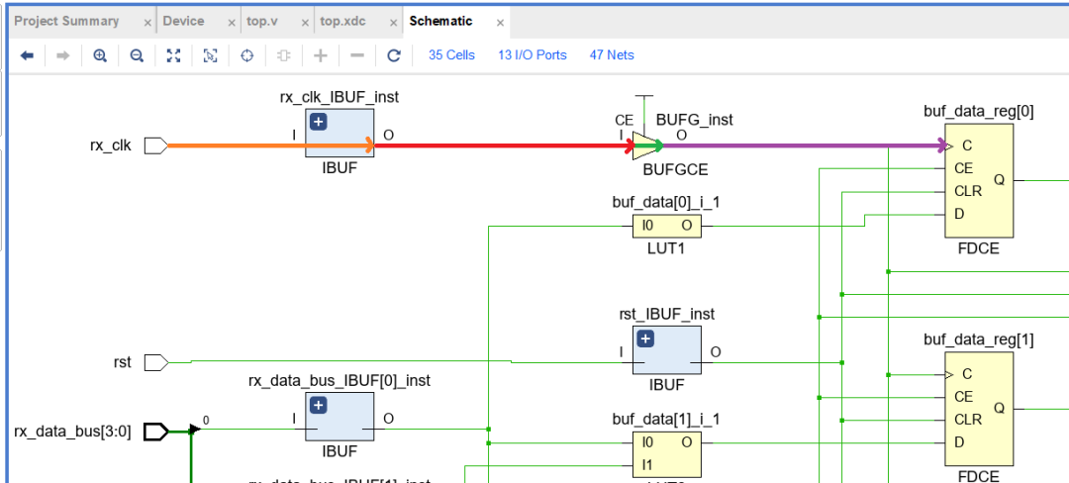Click the Next forward arrow icon

point(62,55)
